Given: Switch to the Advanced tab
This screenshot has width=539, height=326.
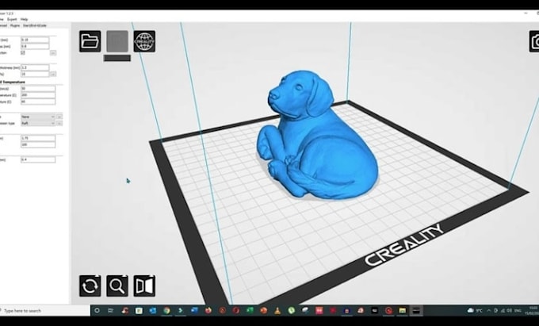Looking at the screenshot, I should tap(3, 25).
